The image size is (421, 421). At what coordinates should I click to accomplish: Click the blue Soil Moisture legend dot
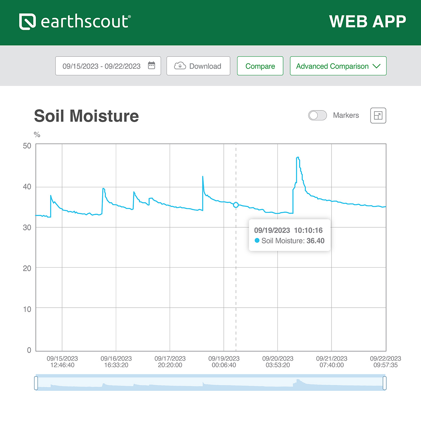coord(257,241)
